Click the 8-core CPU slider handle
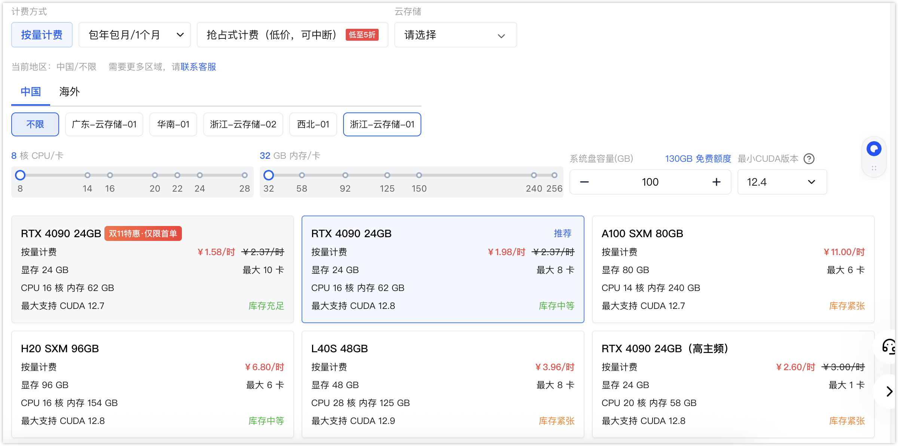This screenshot has height=446, width=898. pos(20,175)
